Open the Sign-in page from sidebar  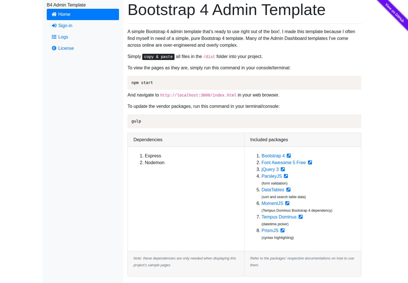[x=83, y=26]
